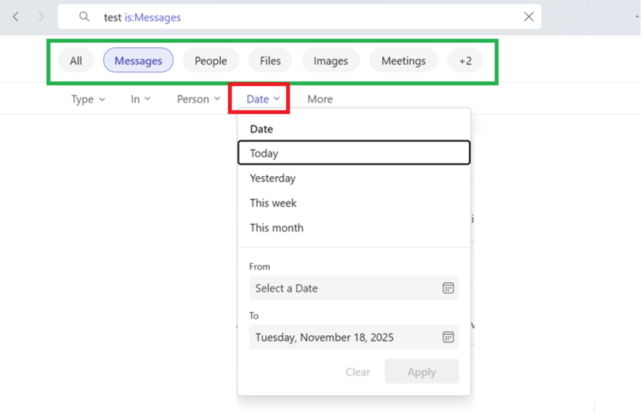The height and width of the screenshot is (412, 641).
Task: Switch to the All results tab
Action: point(76,60)
